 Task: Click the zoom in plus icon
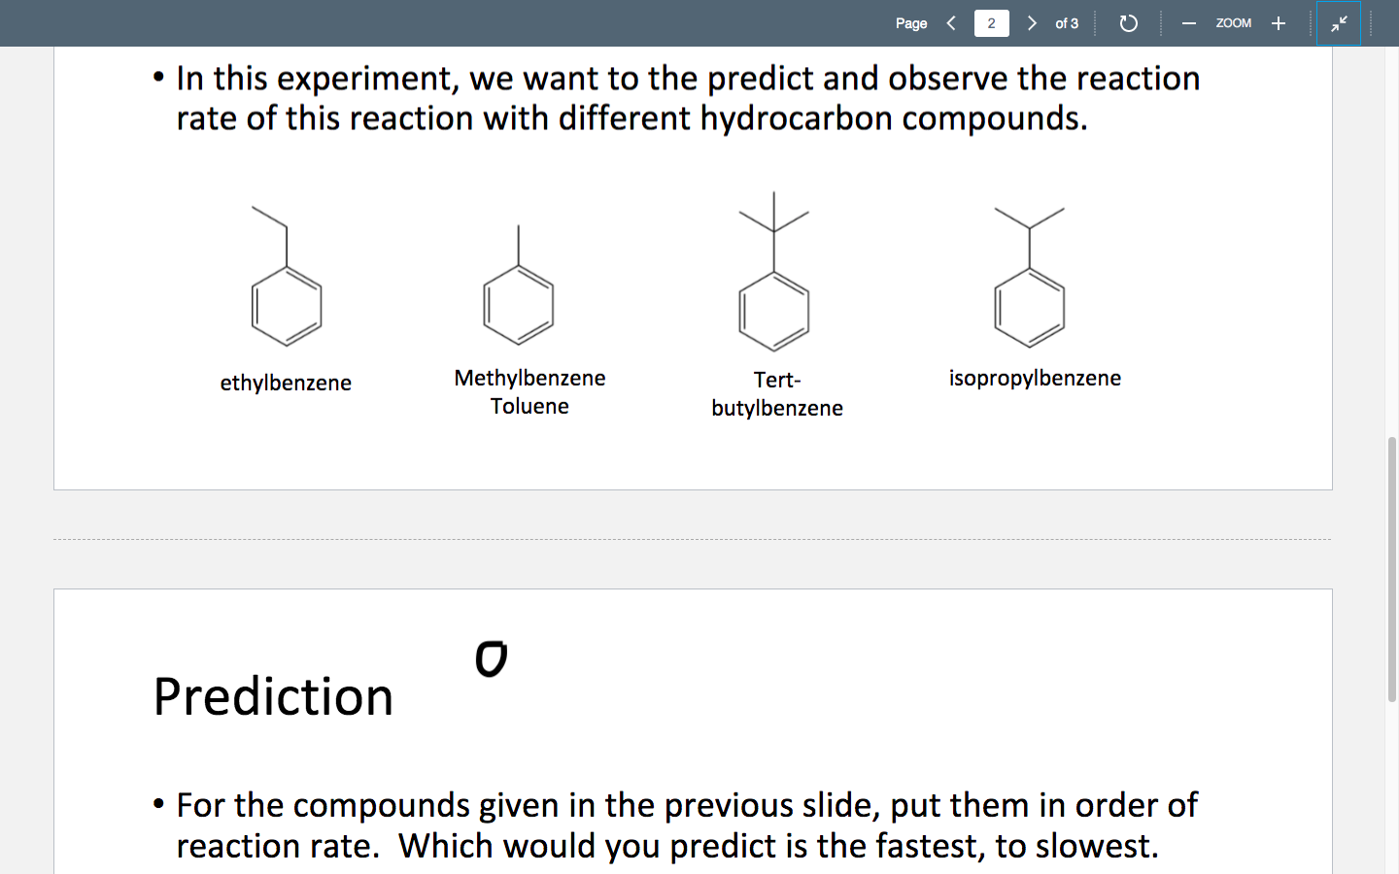click(1278, 23)
